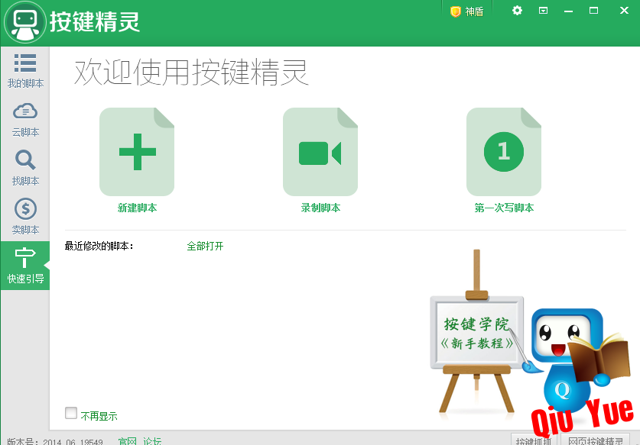Click the 新建脚本 plus icon
Image resolution: width=640 pixels, height=445 pixels.
coord(137,152)
